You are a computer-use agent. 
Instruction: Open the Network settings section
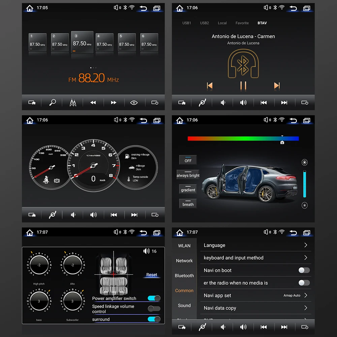pos(184,261)
